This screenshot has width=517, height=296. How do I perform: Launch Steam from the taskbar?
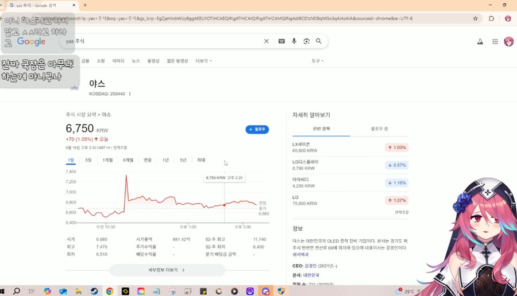[x=94, y=291]
